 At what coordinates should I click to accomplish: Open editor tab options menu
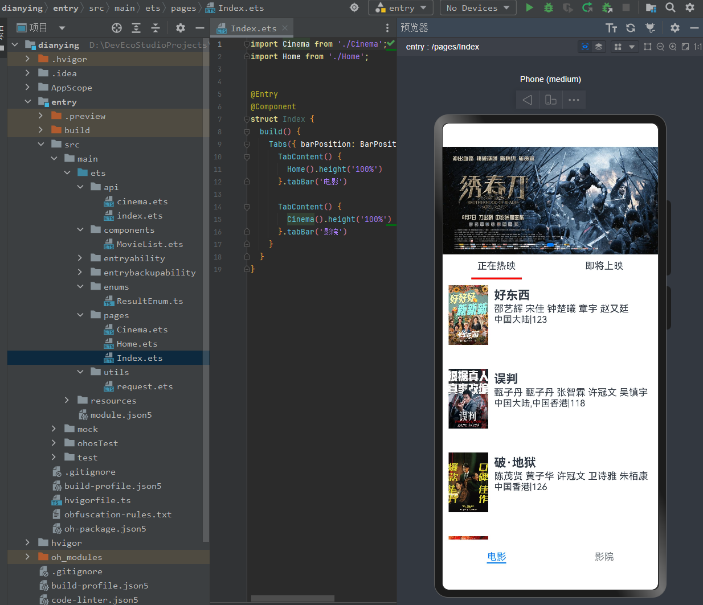[x=387, y=28]
